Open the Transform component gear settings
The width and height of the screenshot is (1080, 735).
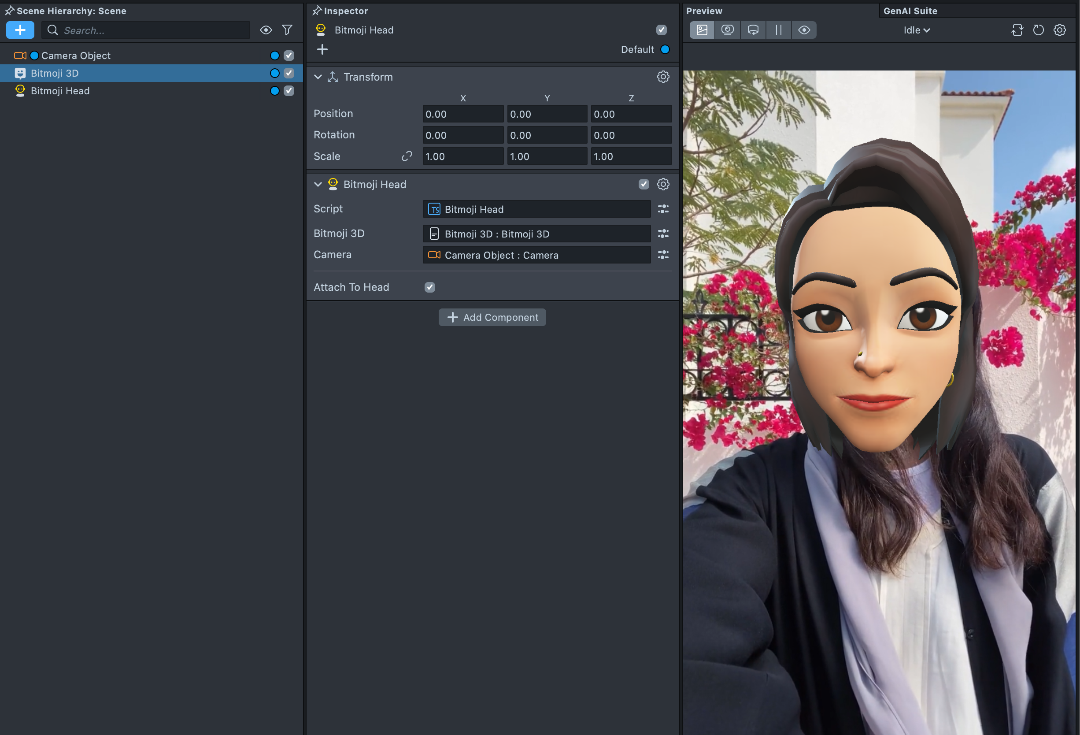(663, 77)
